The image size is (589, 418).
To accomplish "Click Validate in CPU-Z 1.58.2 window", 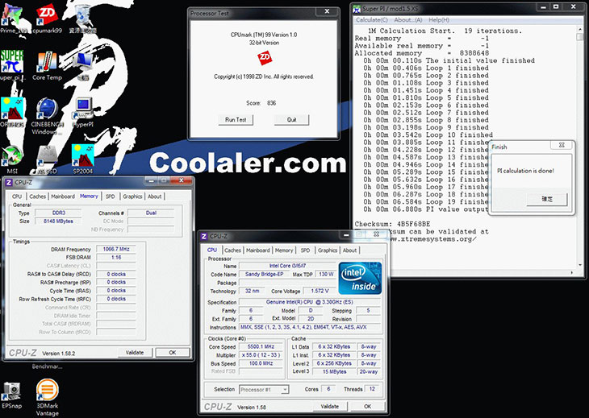I will [135, 353].
